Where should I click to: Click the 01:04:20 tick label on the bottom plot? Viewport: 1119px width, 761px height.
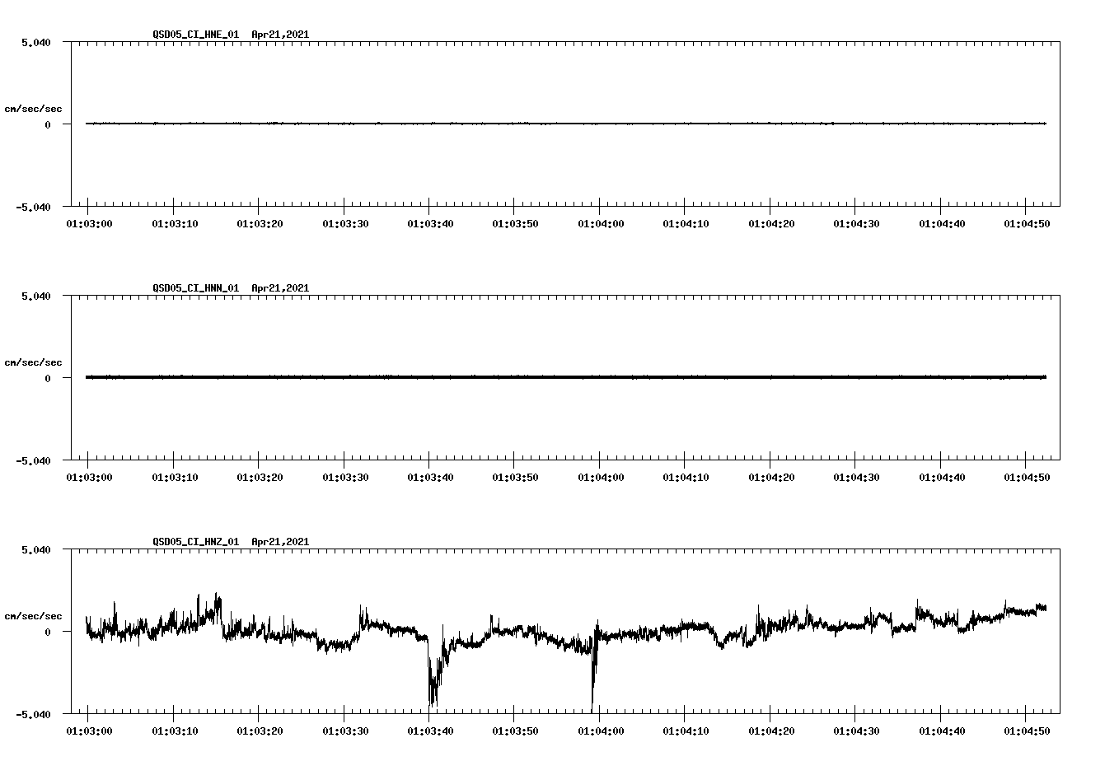(770, 729)
